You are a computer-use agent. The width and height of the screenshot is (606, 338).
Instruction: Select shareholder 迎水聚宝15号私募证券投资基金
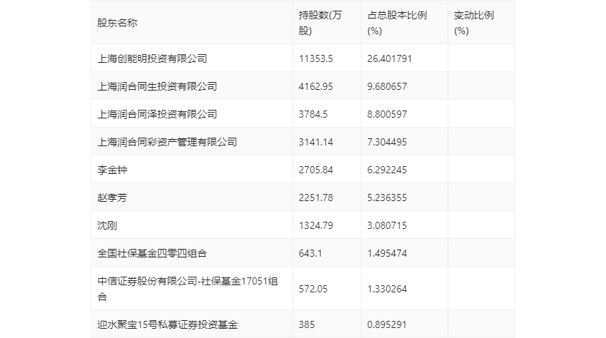click(x=168, y=324)
